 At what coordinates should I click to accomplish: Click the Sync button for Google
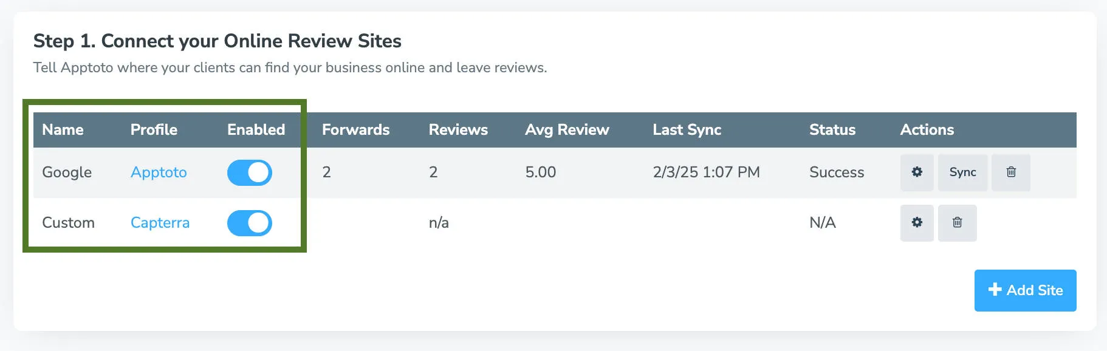point(962,172)
